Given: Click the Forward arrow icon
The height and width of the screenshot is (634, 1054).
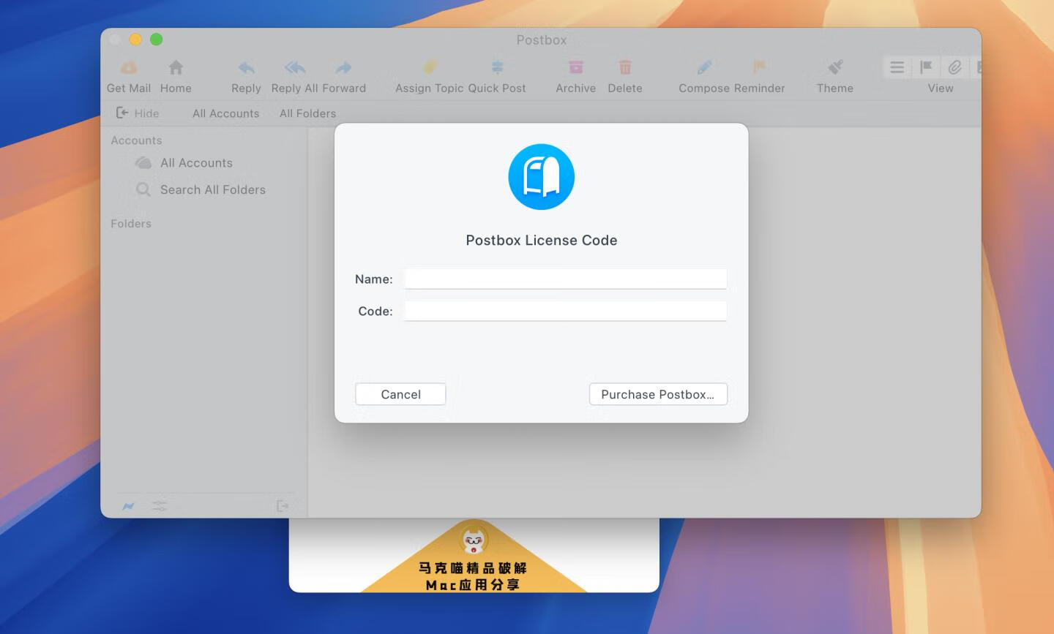Looking at the screenshot, I should coord(343,67).
